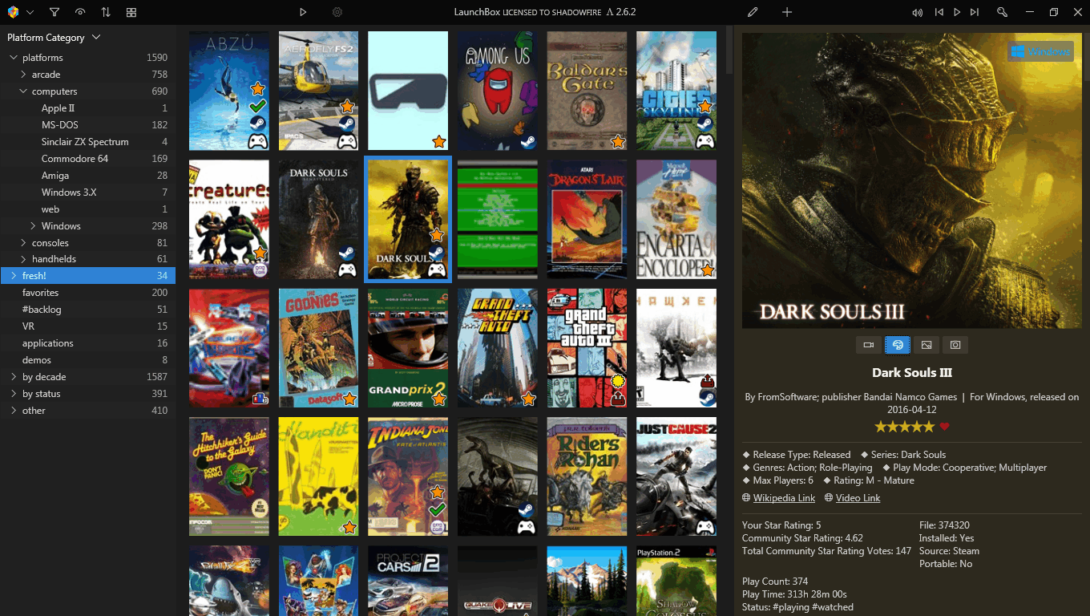Show the video media view in details
The height and width of the screenshot is (616, 1090).
click(x=868, y=345)
